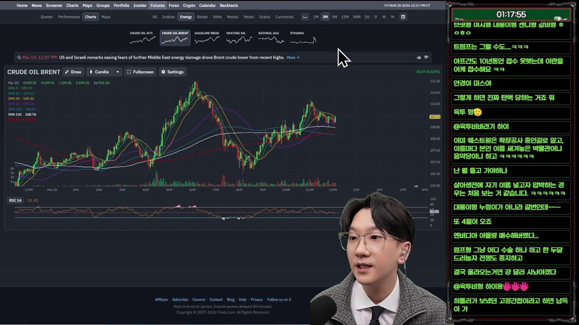Open the News menu item
The width and height of the screenshot is (579, 325).
tap(37, 5)
